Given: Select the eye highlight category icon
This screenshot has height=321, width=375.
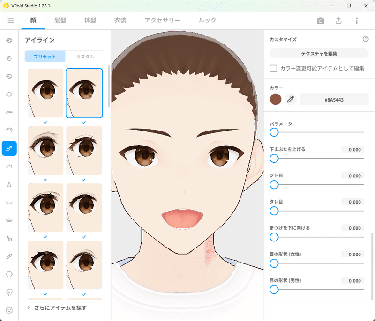Looking at the screenshot, I should pos(9,76).
